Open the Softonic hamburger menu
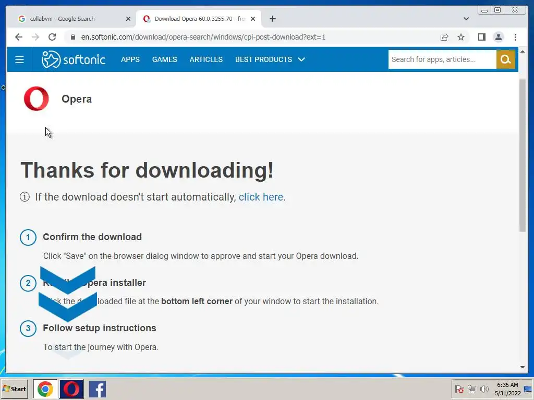This screenshot has height=400, width=534. click(x=19, y=59)
